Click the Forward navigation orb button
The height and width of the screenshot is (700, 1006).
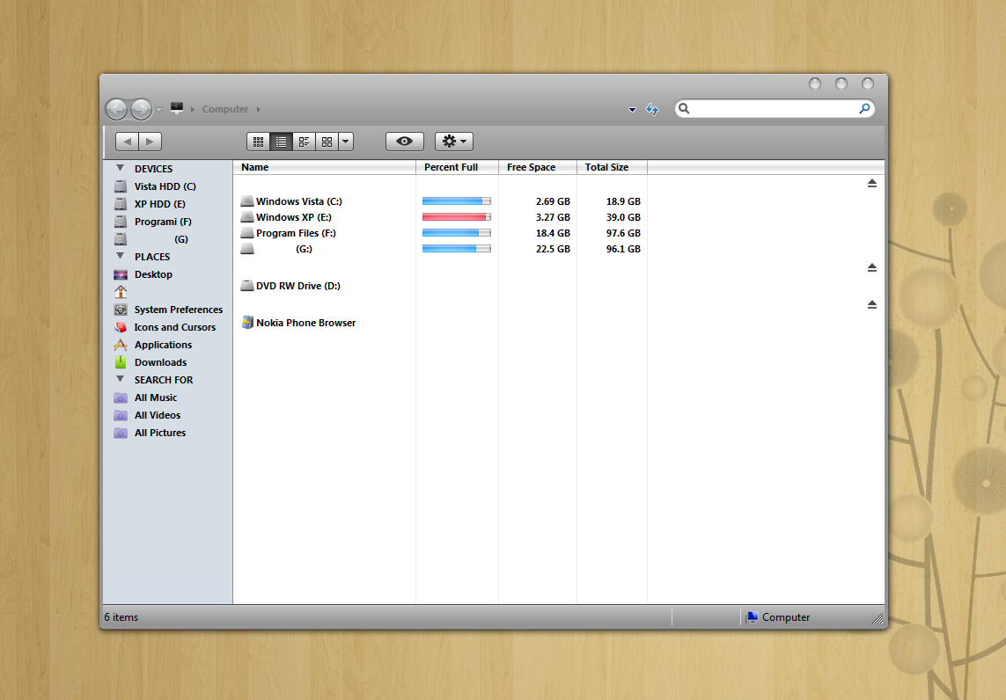pos(141,110)
